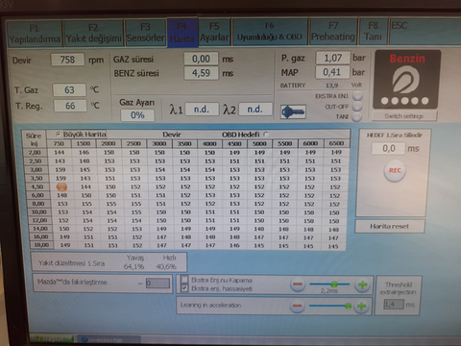Toggle the CUT-OFF indicator
The image size is (461, 346).
(357, 106)
